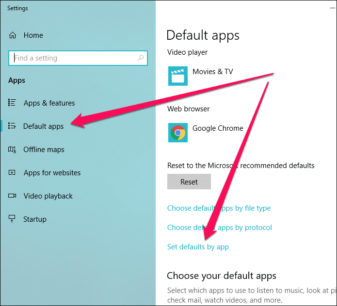Go to Home in Settings
This screenshot has height=306, width=337.
coord(33,35)
